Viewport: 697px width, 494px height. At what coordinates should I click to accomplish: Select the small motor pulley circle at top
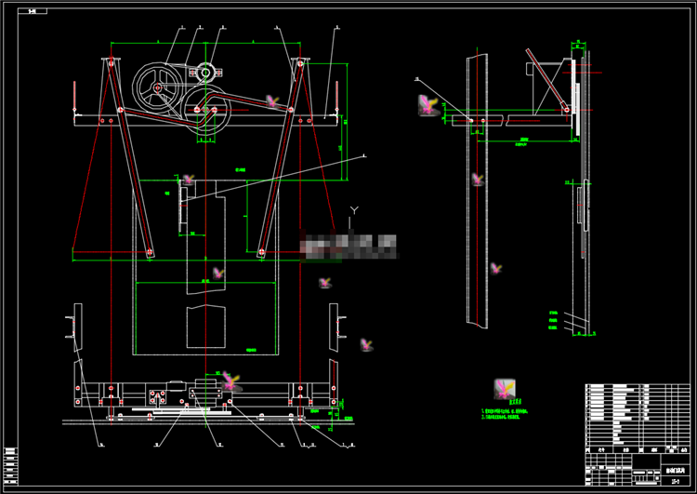tap(205, 72)
